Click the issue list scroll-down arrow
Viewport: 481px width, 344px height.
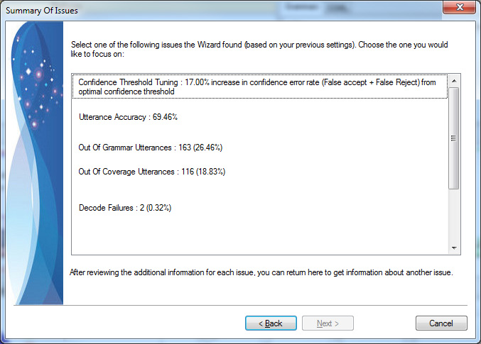coord(454,248)
